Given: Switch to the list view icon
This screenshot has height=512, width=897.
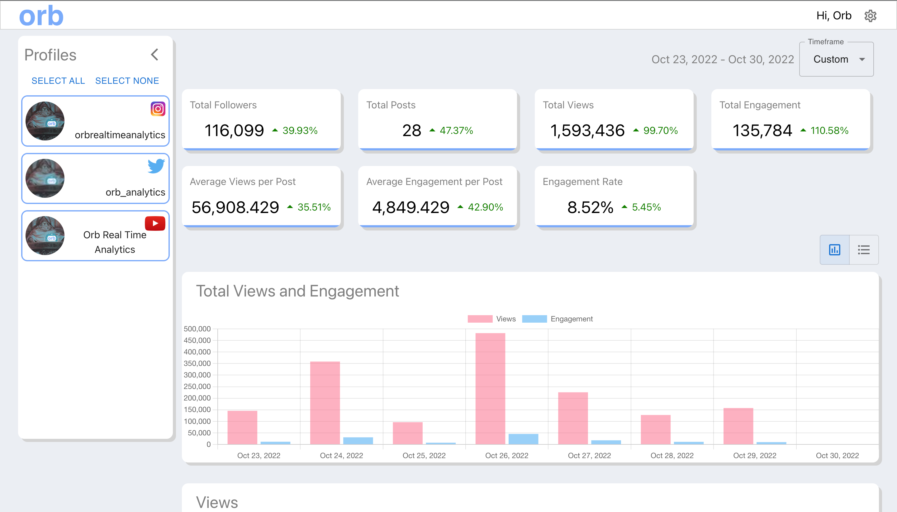Looking at the screenshot, I should (864, 249).
